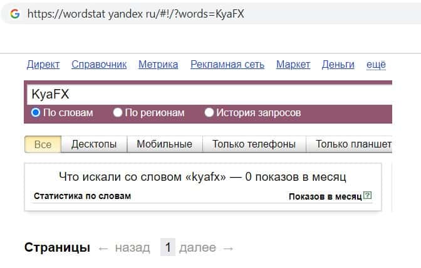Switch to the Мобильные tab
The height and width of the screenshot is (268, 421).
165,144
